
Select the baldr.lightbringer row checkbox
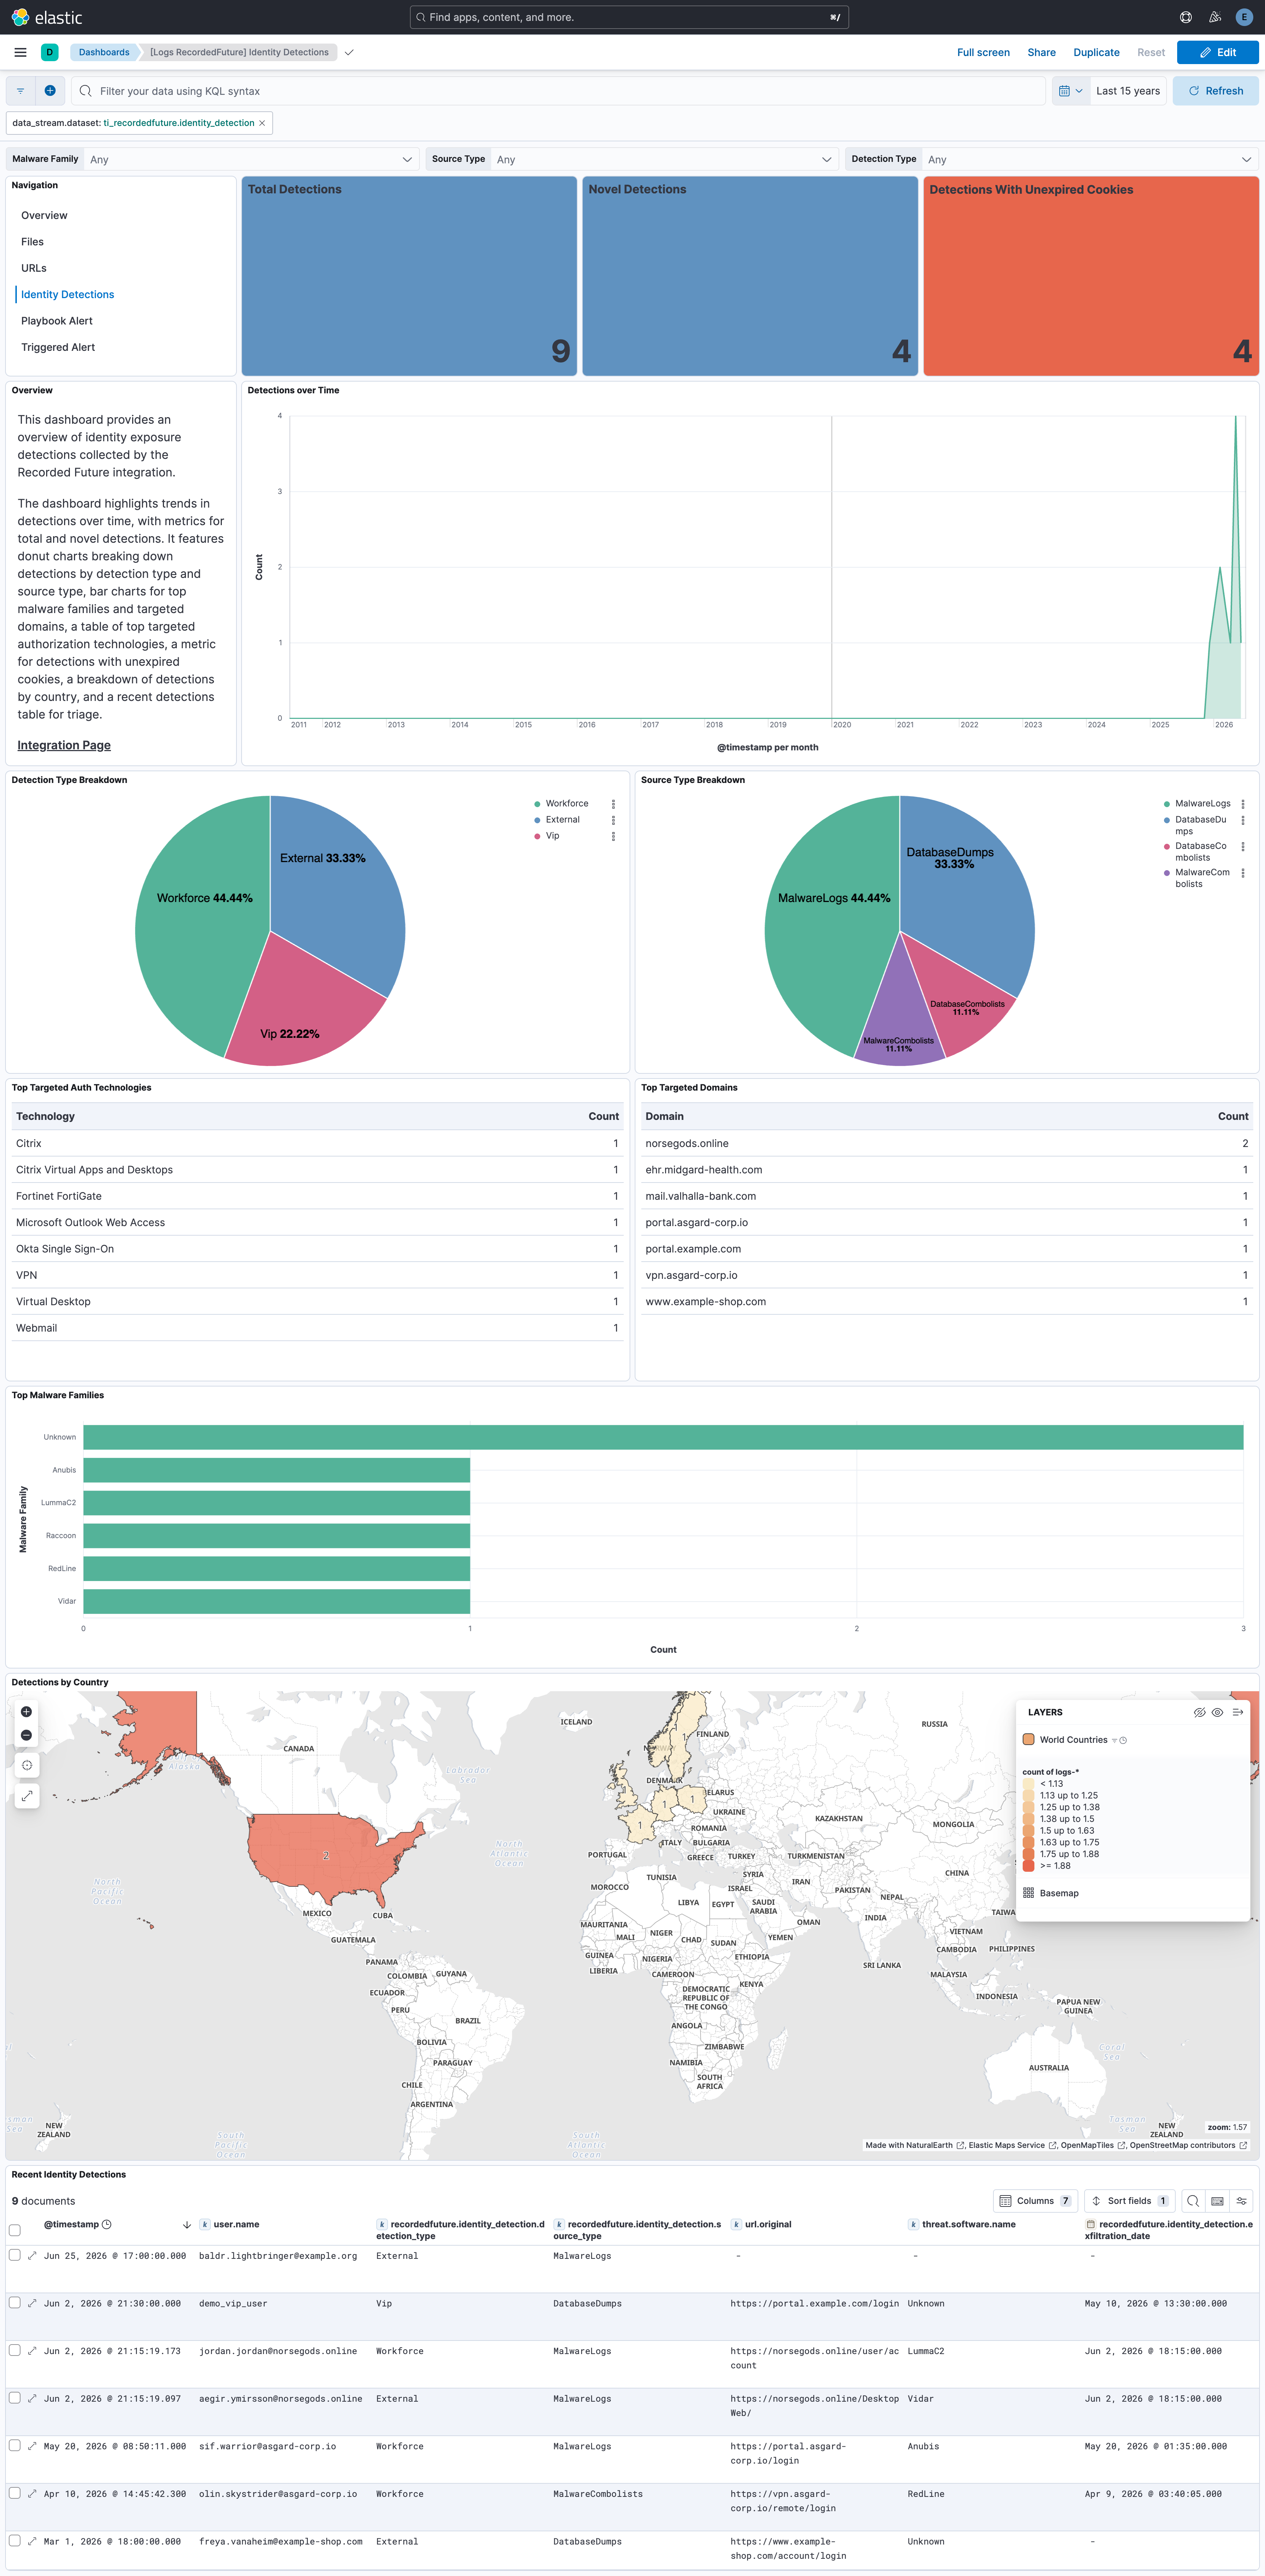point(15,2255)
